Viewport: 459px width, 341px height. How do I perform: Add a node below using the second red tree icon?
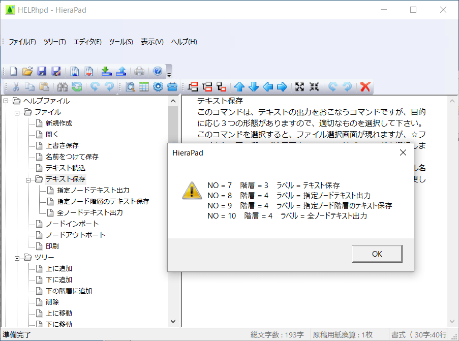[207, 86]
